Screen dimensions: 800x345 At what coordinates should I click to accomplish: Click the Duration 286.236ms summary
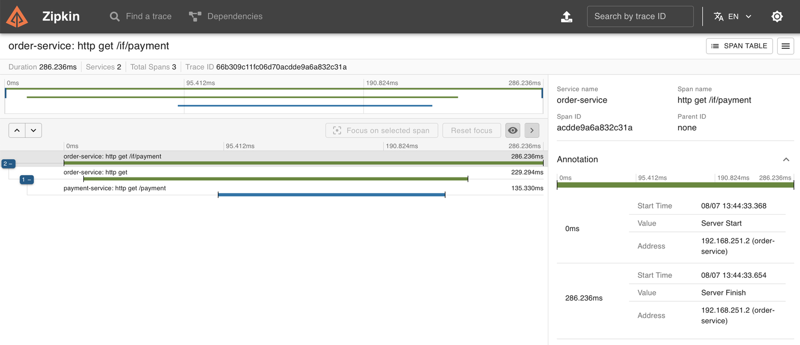[x=43, y=67]
